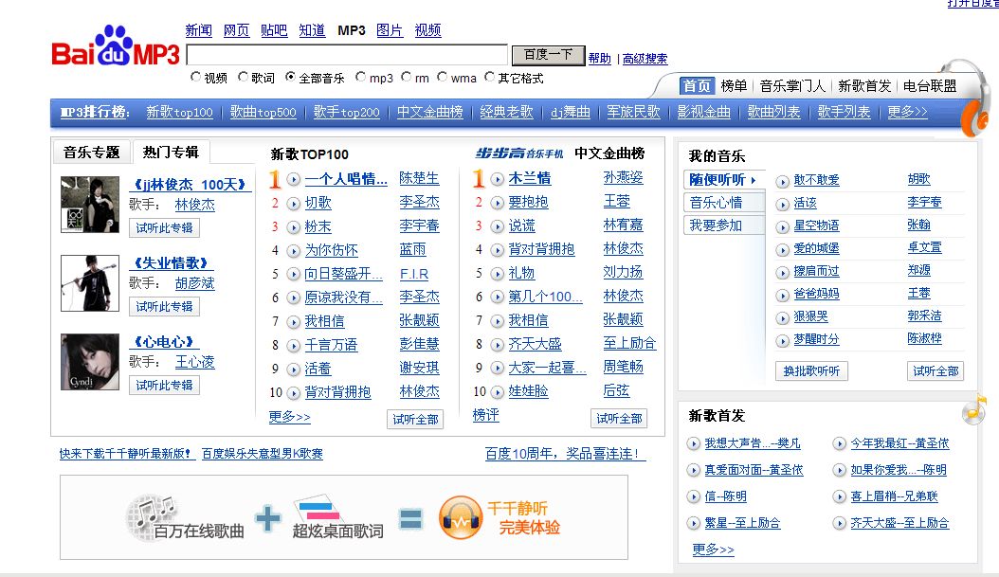Choose wma format radio button
The image size is (999, 577).
pyautogui.click(x=443, y=77)
